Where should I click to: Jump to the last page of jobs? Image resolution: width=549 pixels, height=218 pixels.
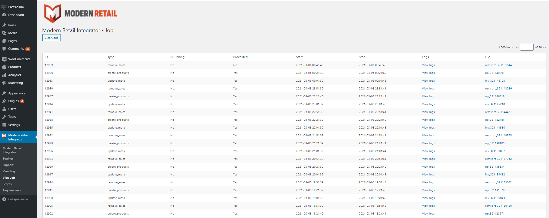click(x=546, y=48)
